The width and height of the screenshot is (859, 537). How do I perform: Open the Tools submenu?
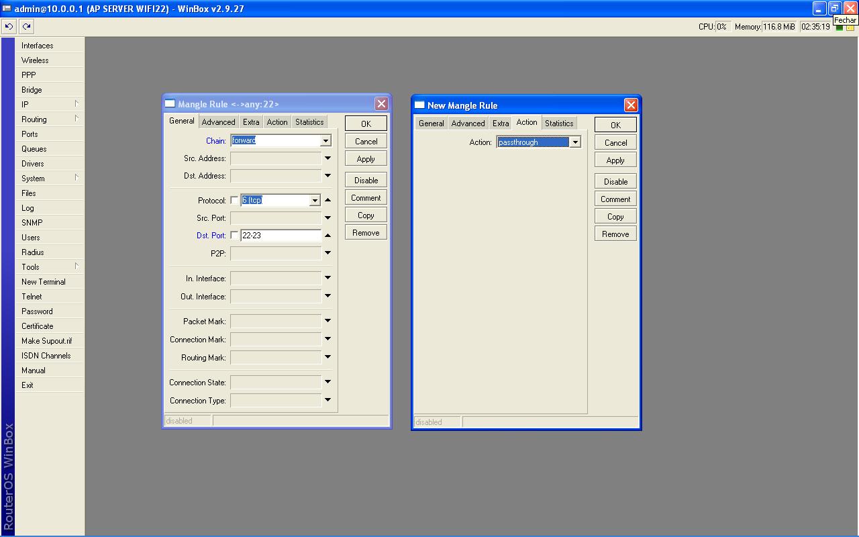[50, 267]
